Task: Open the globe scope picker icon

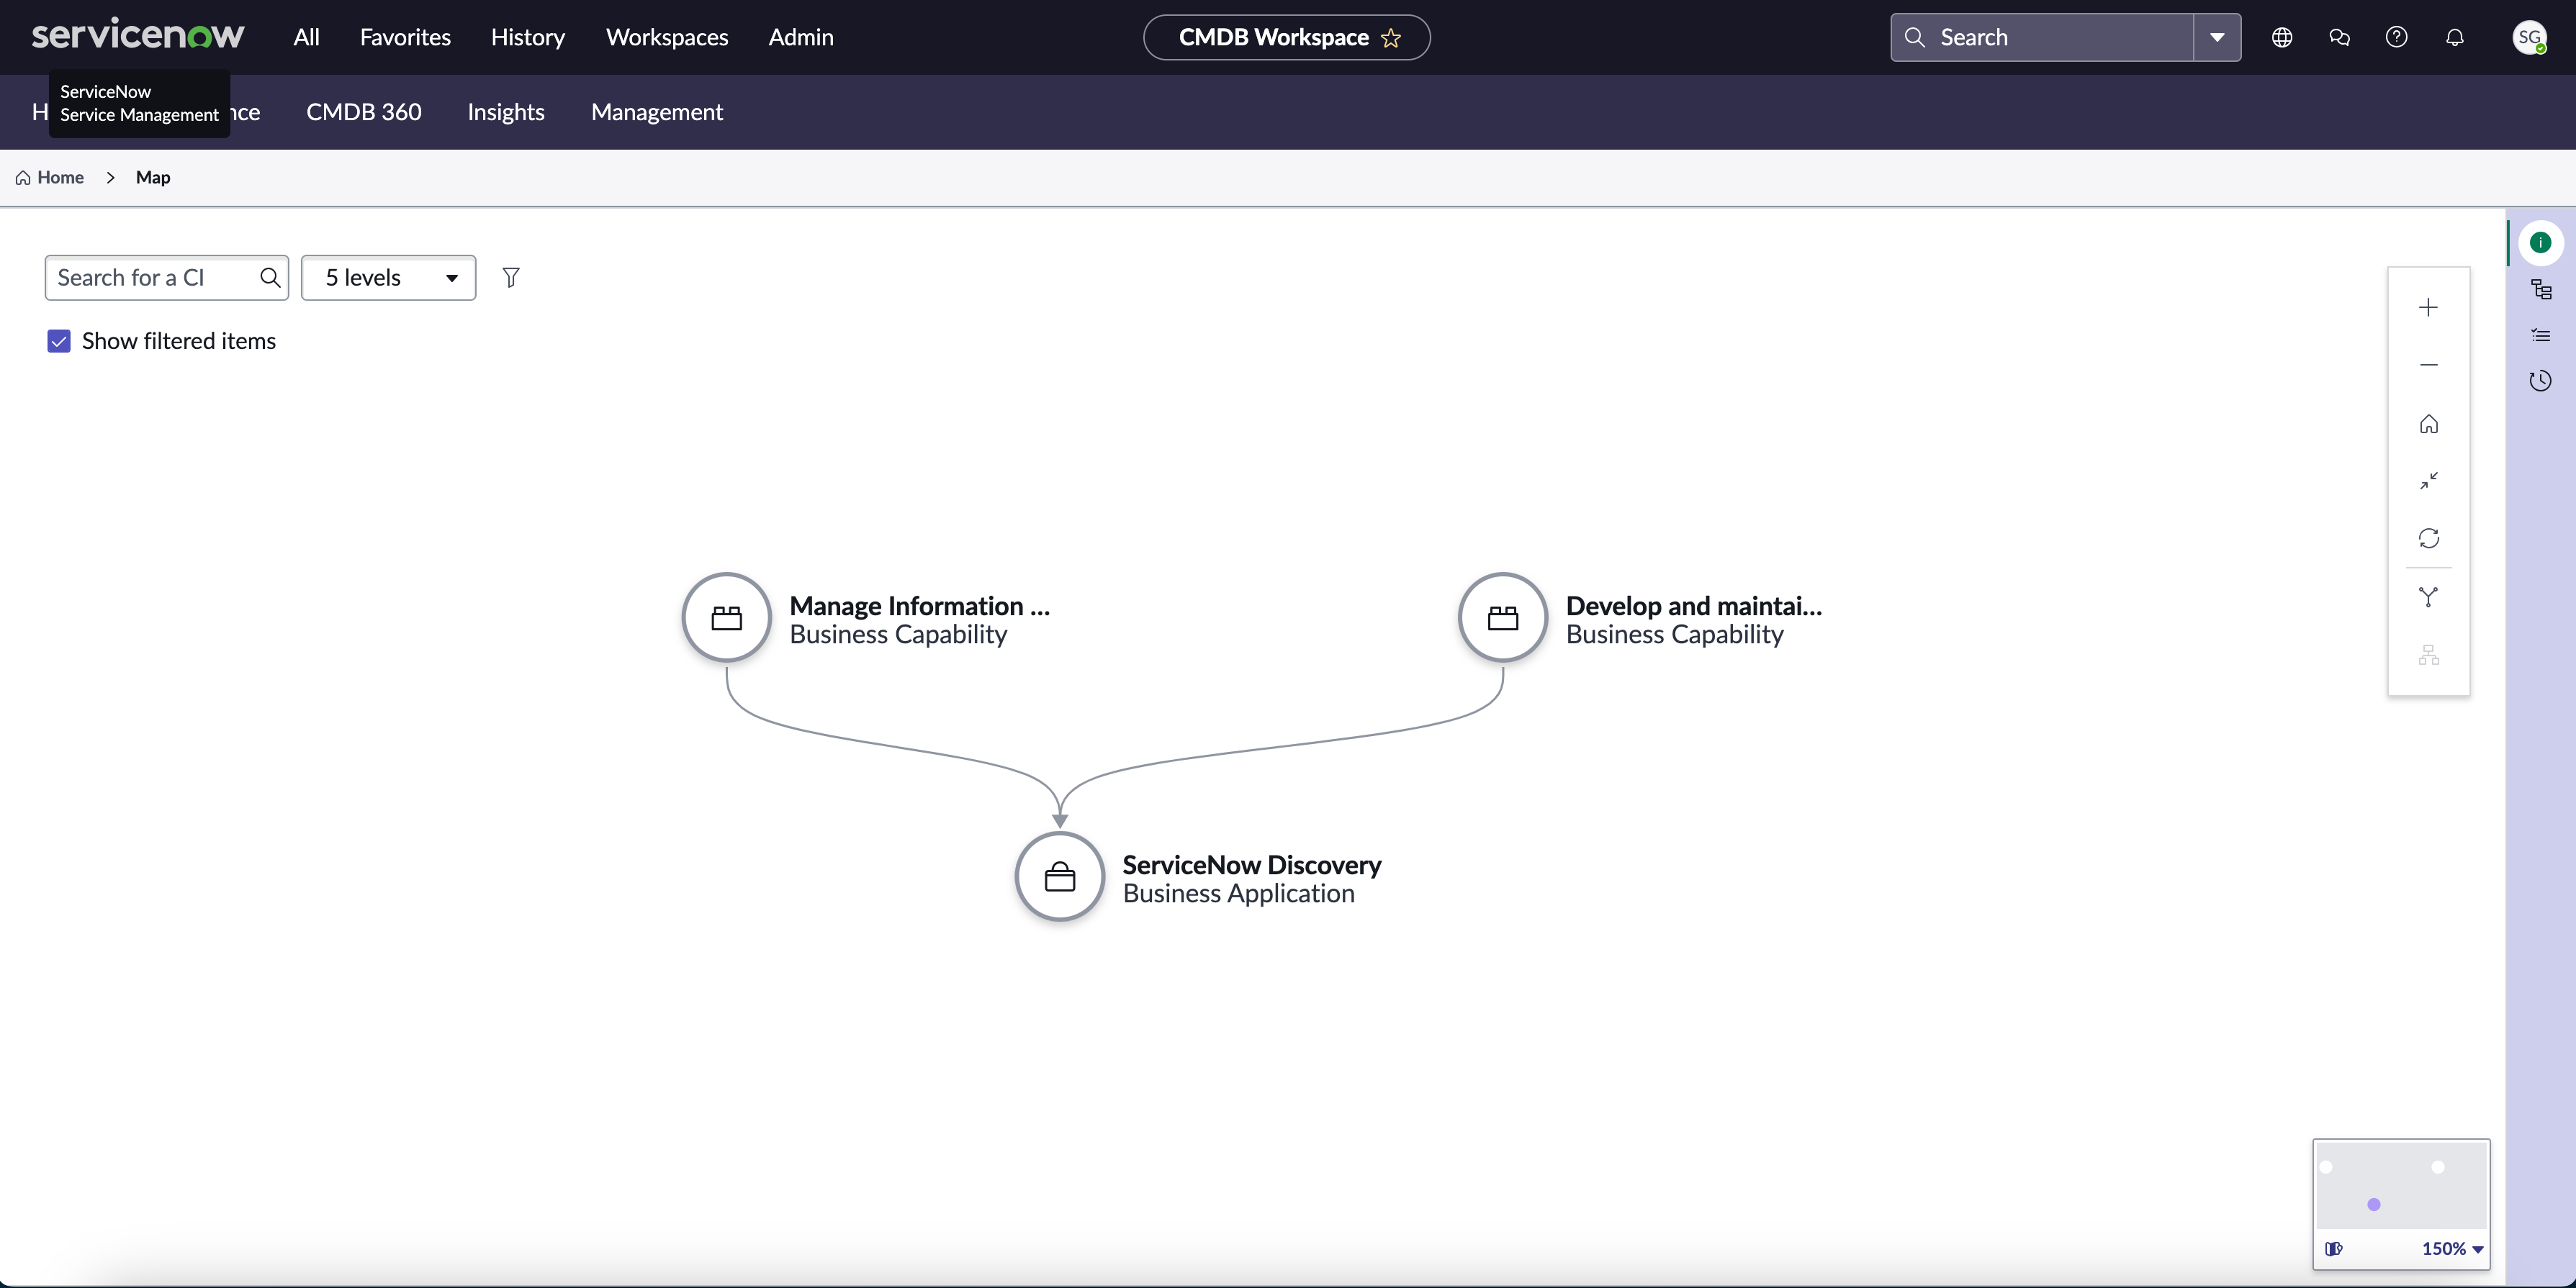Action: click(2282, 37)
